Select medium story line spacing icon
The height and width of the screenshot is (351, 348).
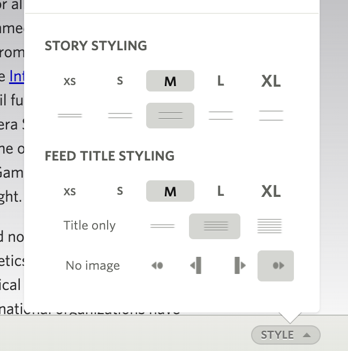pos(170,116)
